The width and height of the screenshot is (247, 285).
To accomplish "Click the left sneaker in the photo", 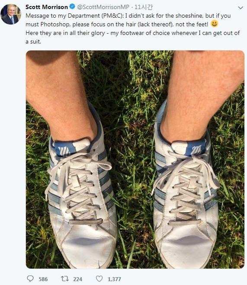I will pos(81,196).
